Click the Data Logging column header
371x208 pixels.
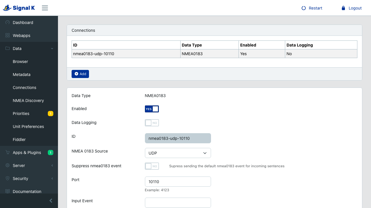coord(321,45)
